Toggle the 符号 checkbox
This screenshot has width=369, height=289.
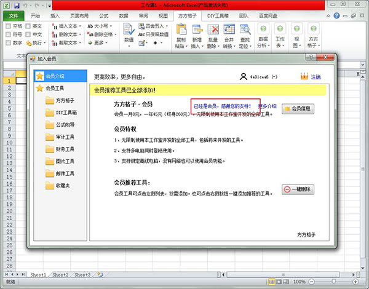tap(8, 34)
